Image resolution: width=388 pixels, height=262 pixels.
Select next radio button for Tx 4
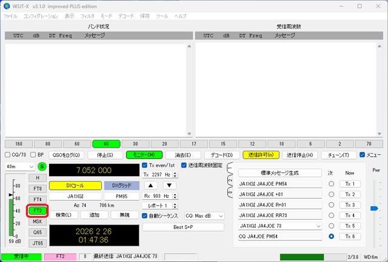tap(332, 215)
